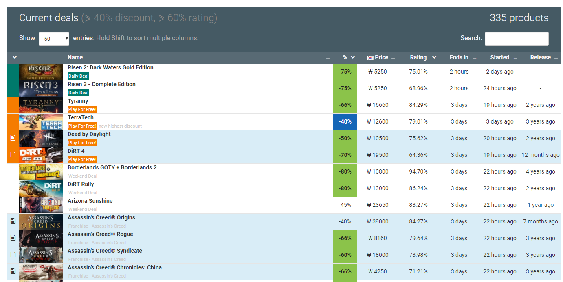The height and width of the screenshot is (282, 563).
Task: Click the Arizona Sunshine thumbnail
Action: tap(41, 205)
